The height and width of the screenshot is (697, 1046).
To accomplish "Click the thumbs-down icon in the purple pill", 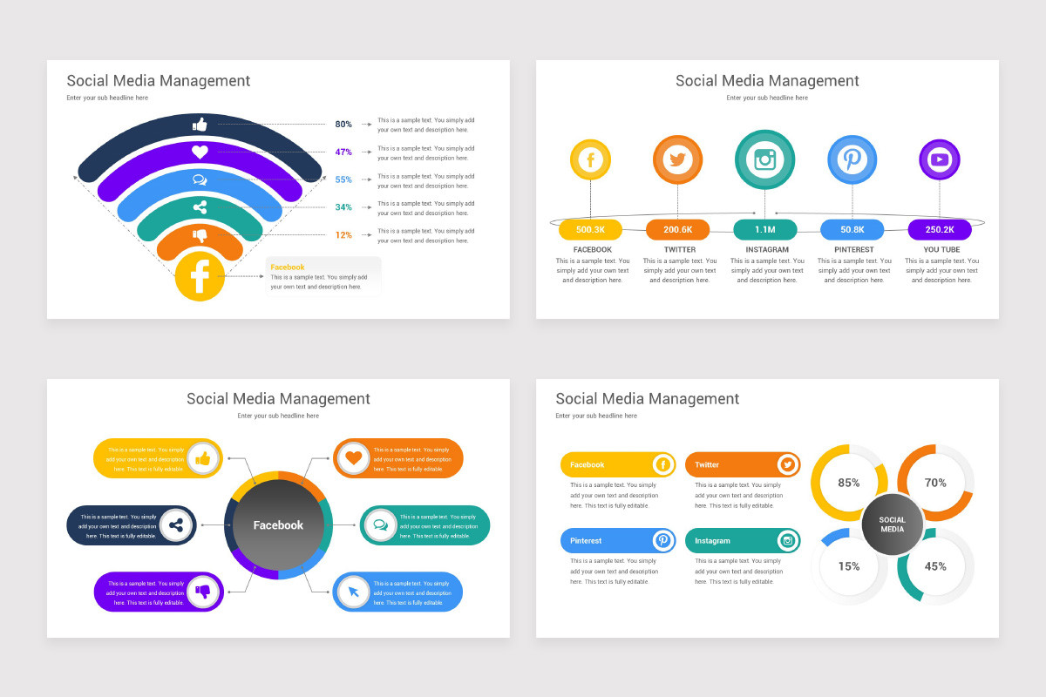I will coord(203,592).
